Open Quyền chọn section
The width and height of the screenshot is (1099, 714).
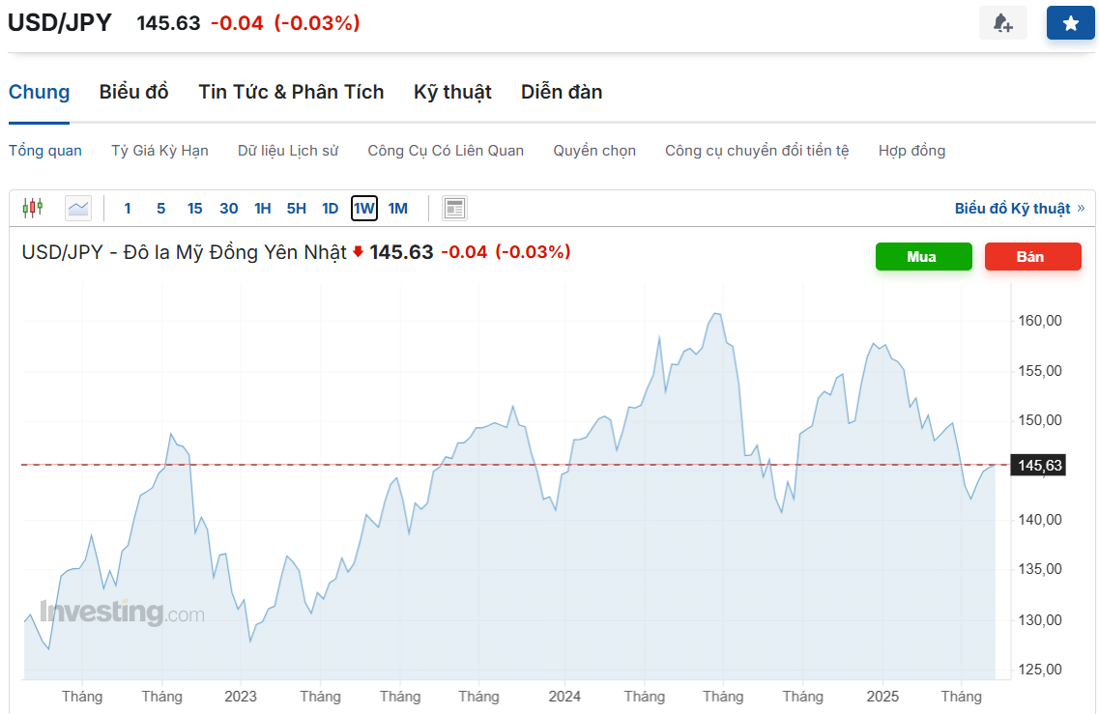(594, 151)
